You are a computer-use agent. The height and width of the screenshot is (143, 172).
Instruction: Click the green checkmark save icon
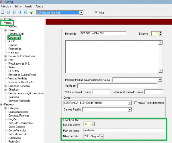click(x=32, y=13)
